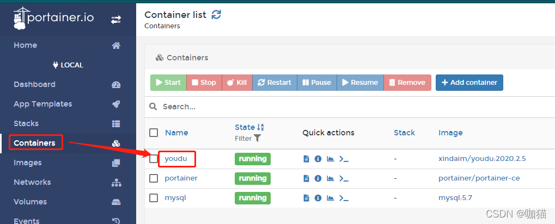This screenshot has width=555, height=224.
Task: Open the youdu container details
Action: 176,159
